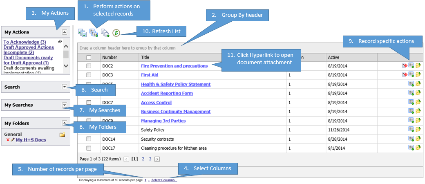This screenshot has height=184, width=425.
Task: Refresh My Actions using small refresh icon
Action: [60, 42]
